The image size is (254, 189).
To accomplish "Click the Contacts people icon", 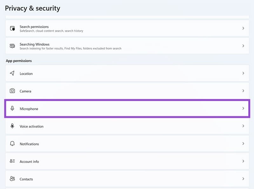I will 12,179.
